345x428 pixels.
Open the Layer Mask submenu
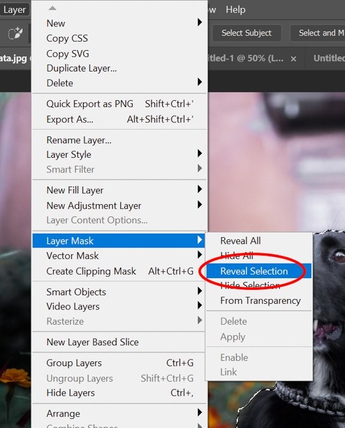[x=119, y=241]
